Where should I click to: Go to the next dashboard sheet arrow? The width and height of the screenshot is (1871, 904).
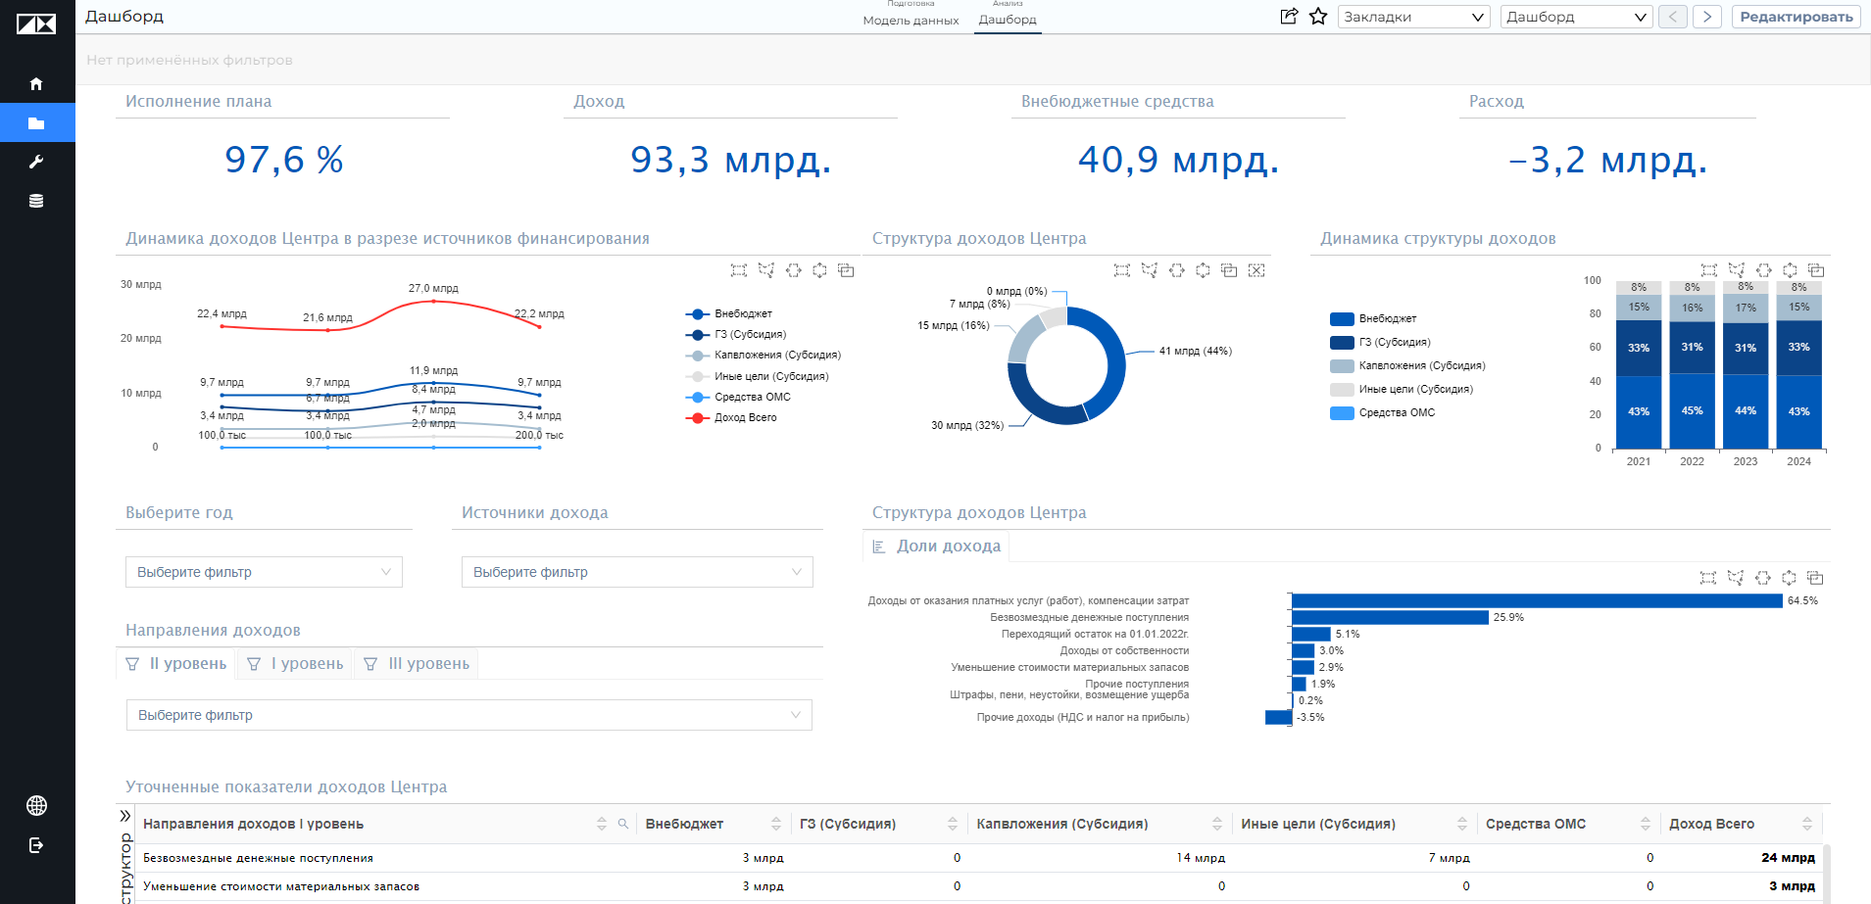[x=1707, y=17]
